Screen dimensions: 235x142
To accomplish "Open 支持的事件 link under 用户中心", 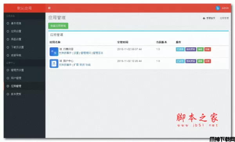I will click(x=65, y=65).
